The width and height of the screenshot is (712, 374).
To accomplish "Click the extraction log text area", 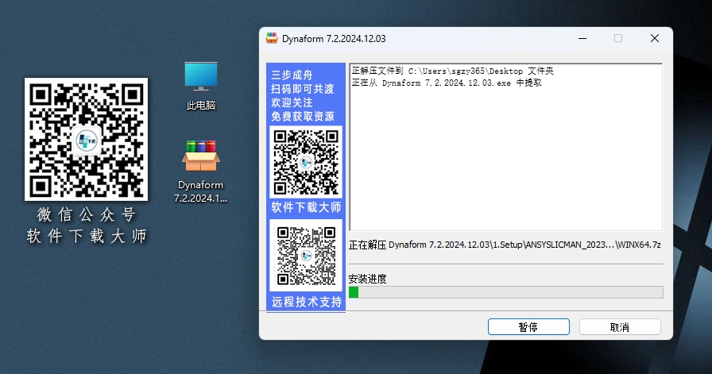I will coord(506,148).
